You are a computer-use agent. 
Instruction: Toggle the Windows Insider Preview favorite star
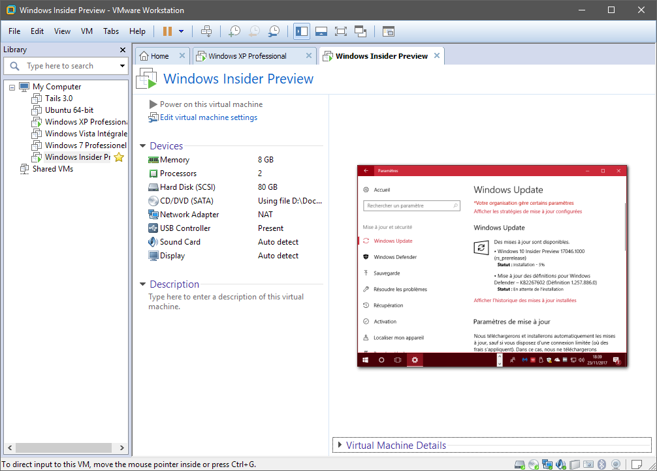tap(120, 157)
